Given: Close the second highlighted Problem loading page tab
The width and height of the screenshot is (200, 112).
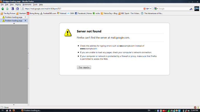Looking at the screenshot, I should 25,21.
